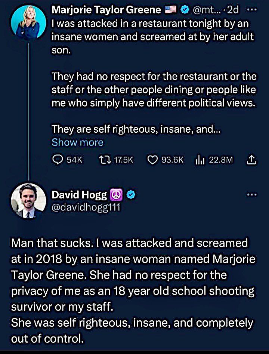Click the peace symbol badge next to David Hogg

pyautogui.click(x=116, y=194)
